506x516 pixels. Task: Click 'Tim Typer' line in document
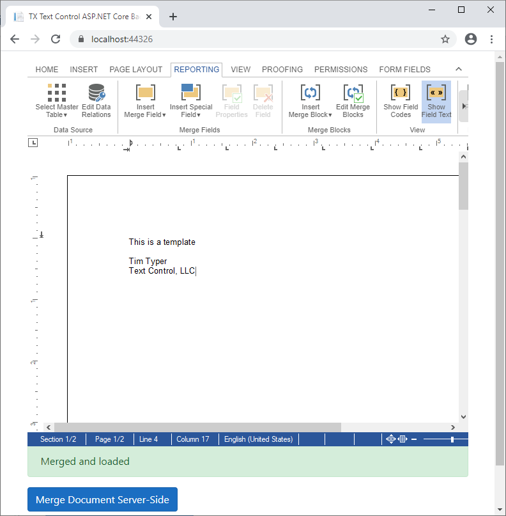coord(148,261)
